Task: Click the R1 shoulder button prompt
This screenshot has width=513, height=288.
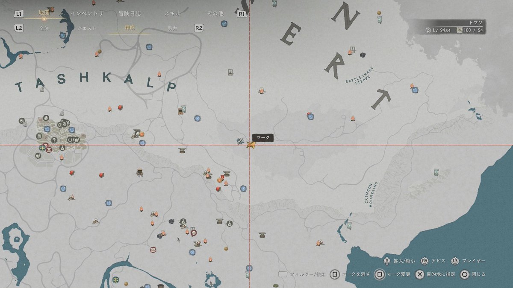Action: (x=242, y=14)
